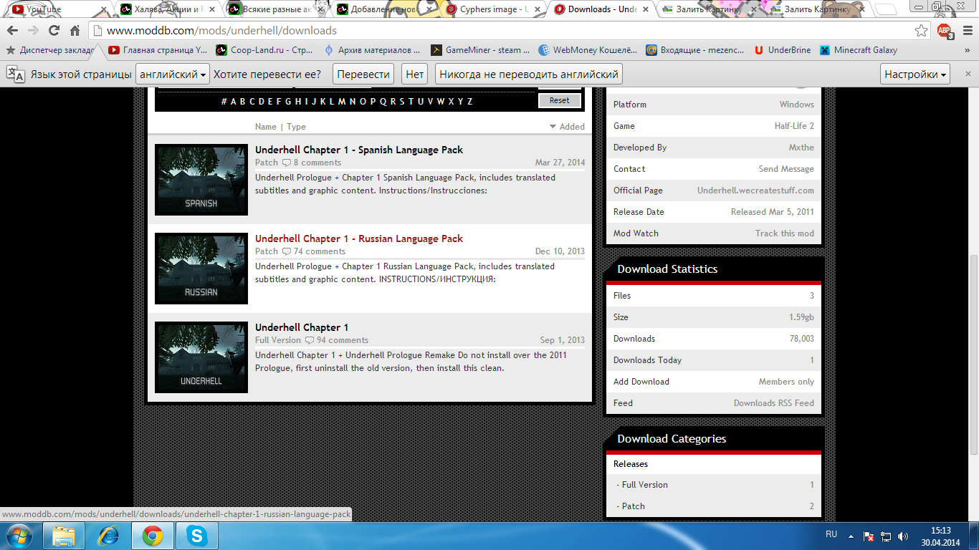The height and width of the screenshot is (550, 979).
Task: Filter downloads by the Full Version category
Action: (x=644, y=485)
